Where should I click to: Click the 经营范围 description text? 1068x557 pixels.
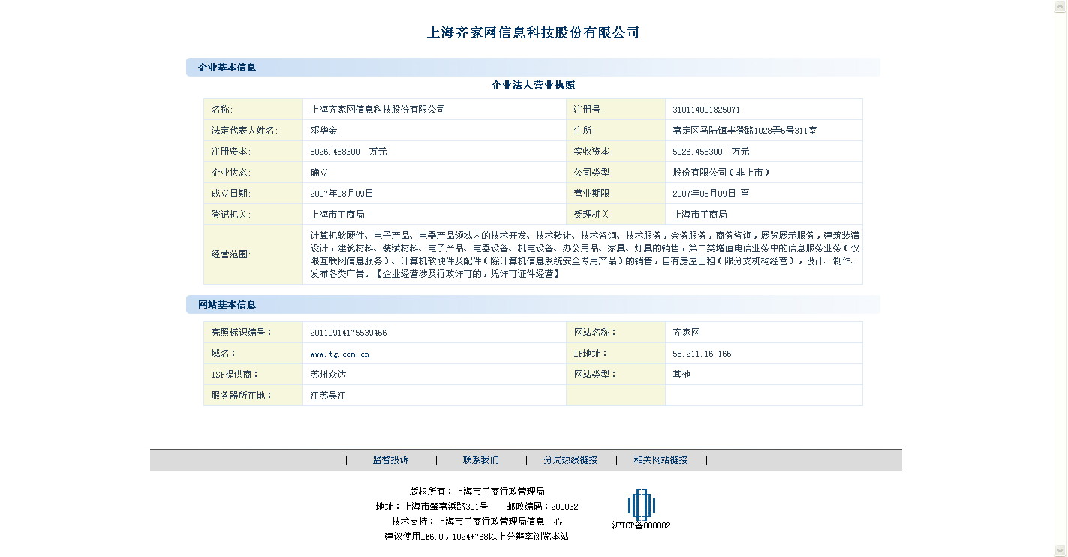(x=585, y=254)
